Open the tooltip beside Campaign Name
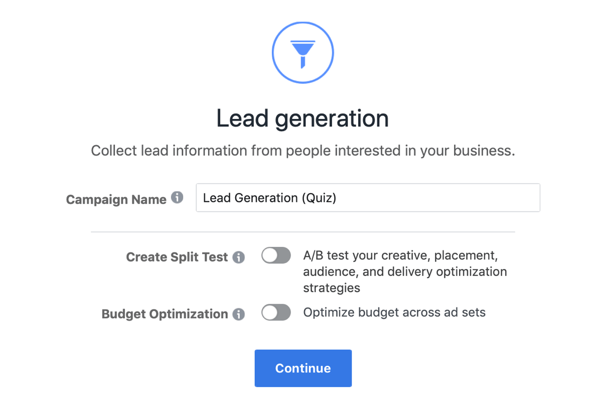 [177, 198]
